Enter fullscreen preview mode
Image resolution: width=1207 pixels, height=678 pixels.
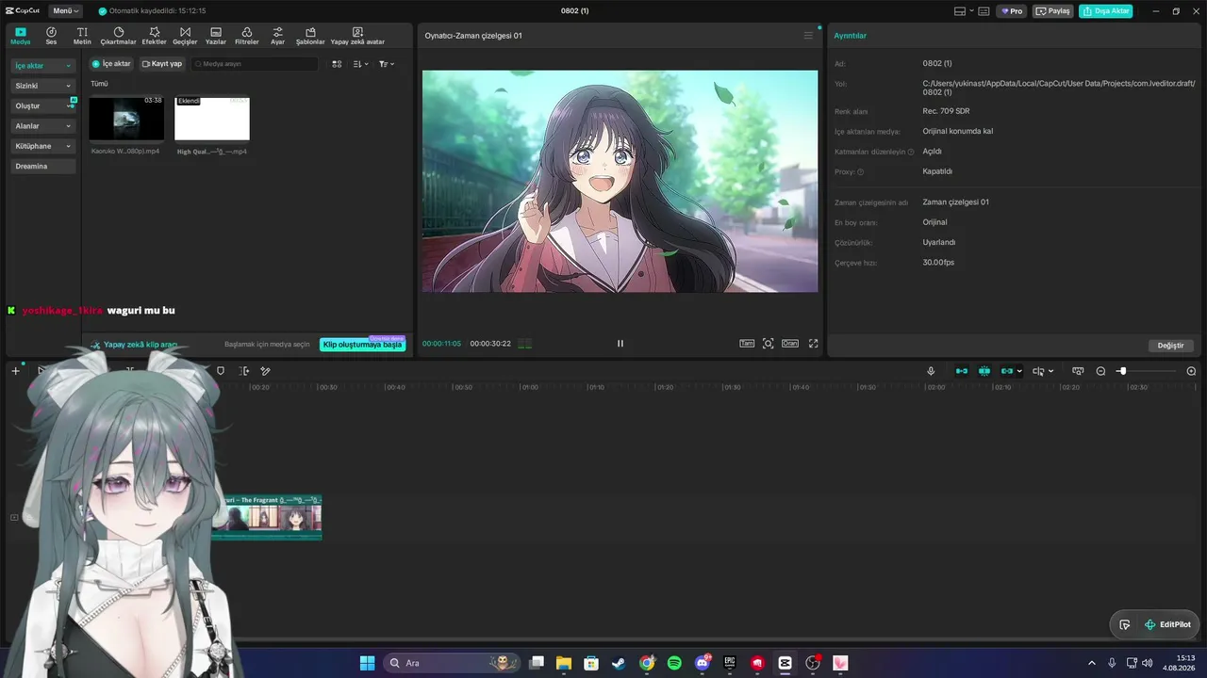pos(814,344)
